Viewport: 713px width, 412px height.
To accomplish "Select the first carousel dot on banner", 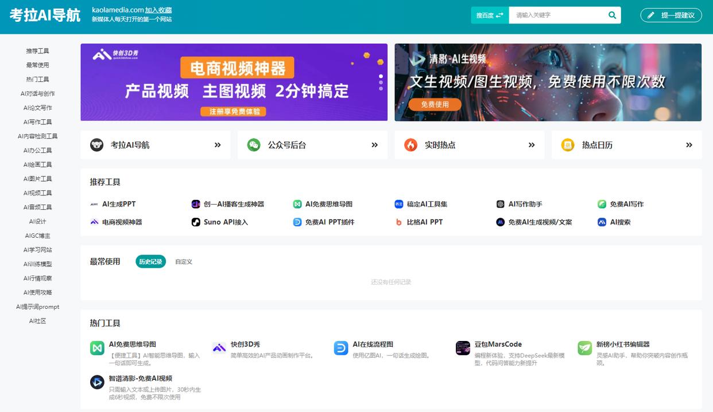I will click(x=381, y=76).
